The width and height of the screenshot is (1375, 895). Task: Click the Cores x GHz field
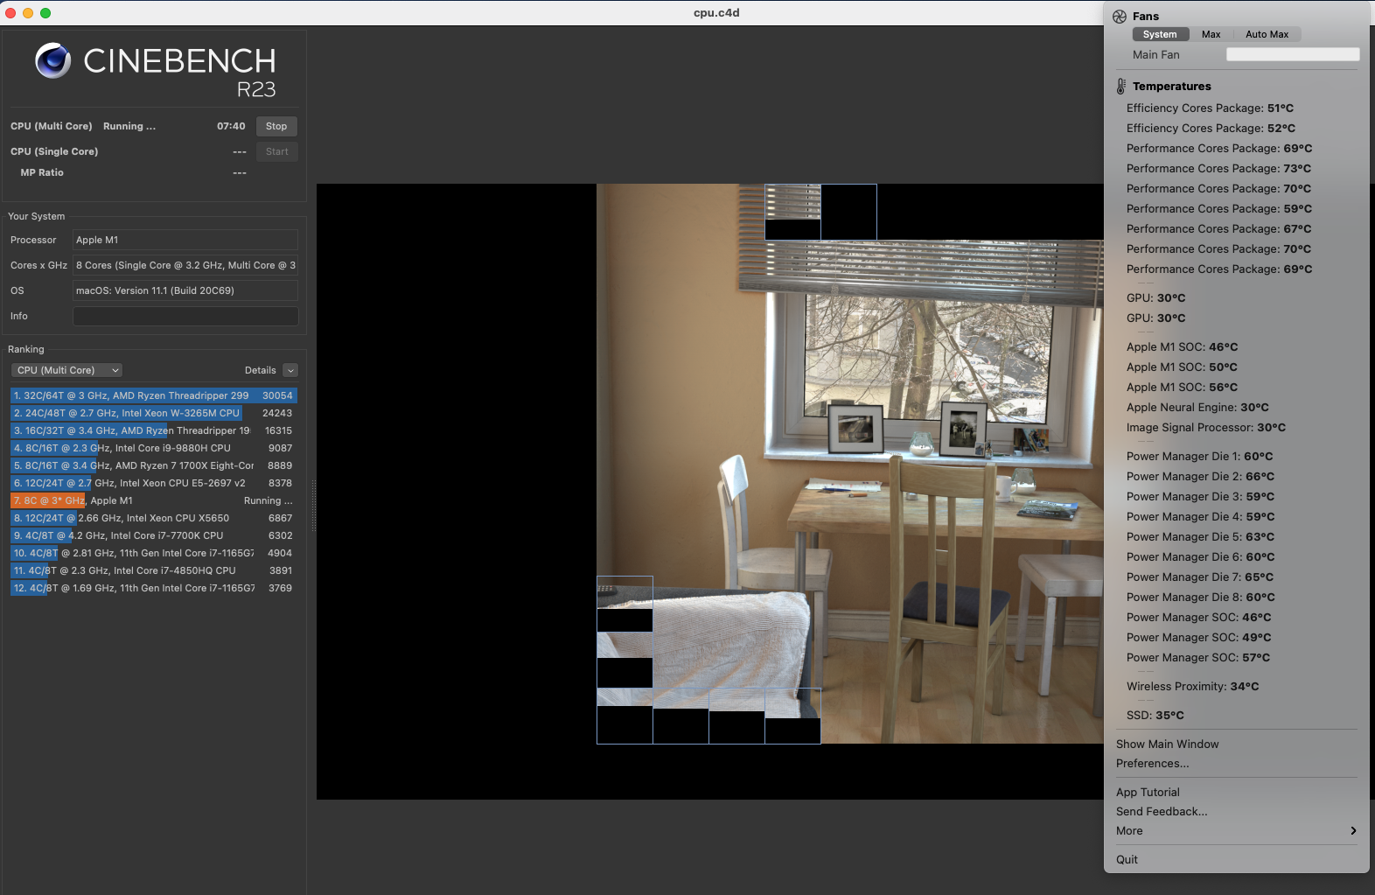coord(185,265)
